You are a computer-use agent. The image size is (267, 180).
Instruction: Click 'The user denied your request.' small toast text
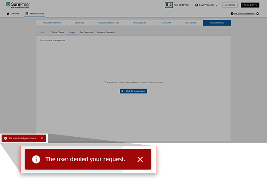(23, 138)
